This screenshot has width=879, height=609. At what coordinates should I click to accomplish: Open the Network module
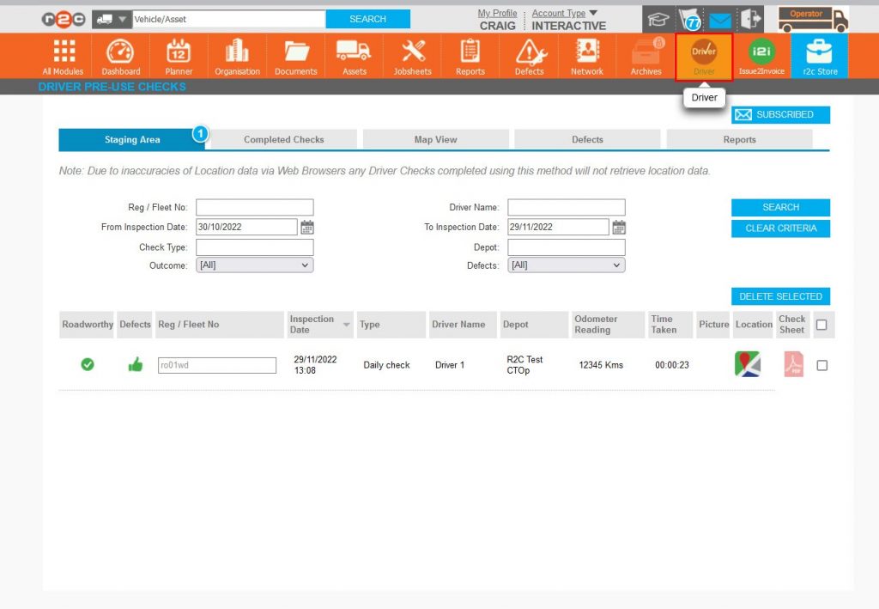586,55
